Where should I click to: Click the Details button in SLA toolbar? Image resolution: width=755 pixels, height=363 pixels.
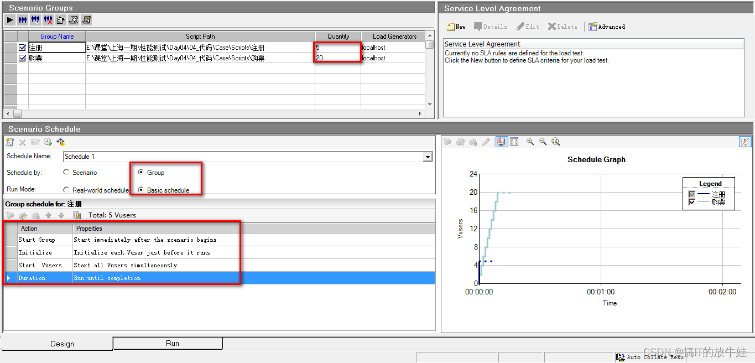tap(491, 27)
